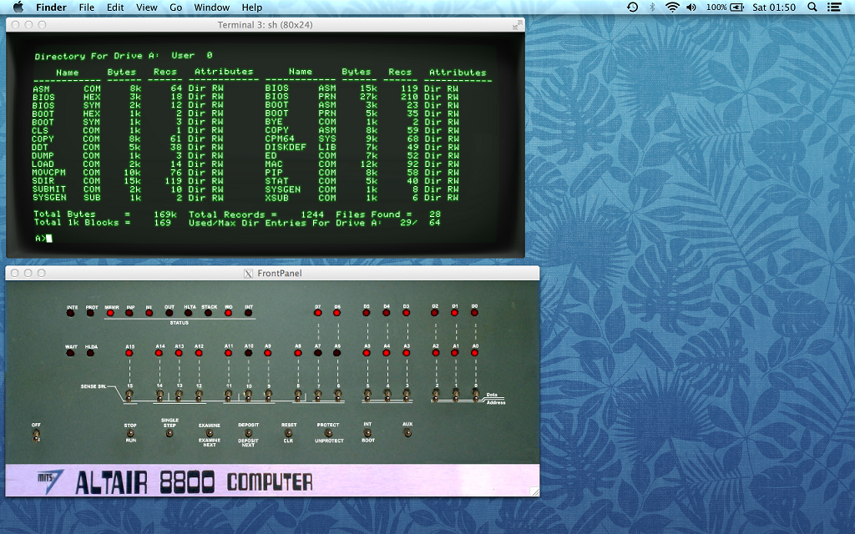Click the A10 address LED

(x=249, y=353)
